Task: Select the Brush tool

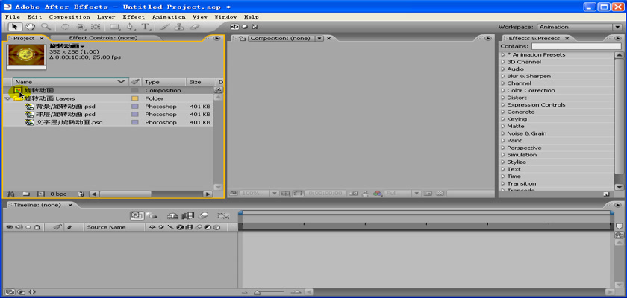Action: tap(165, 27)
